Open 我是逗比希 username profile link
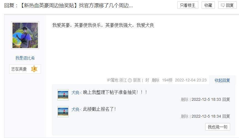 [25, 58]
